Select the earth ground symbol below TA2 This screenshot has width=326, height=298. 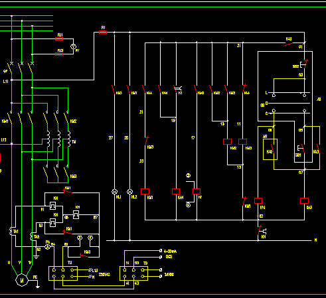coord(37,257)
